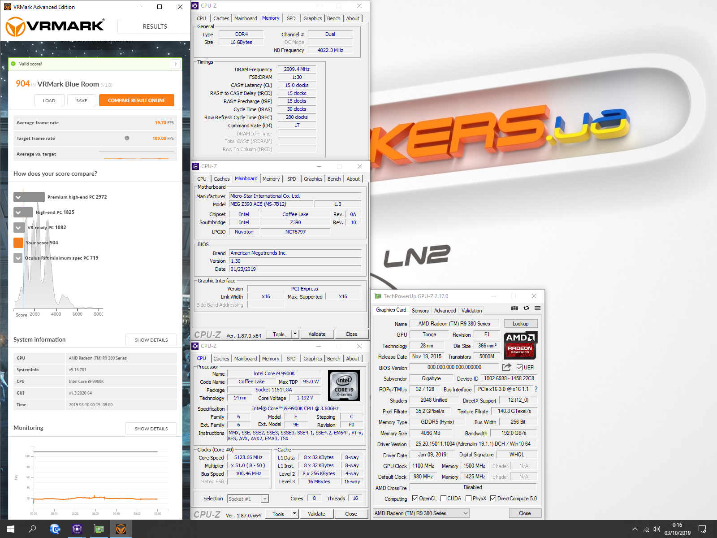Click the VRMark logo
Screen dimensions: 717x538
55,26
